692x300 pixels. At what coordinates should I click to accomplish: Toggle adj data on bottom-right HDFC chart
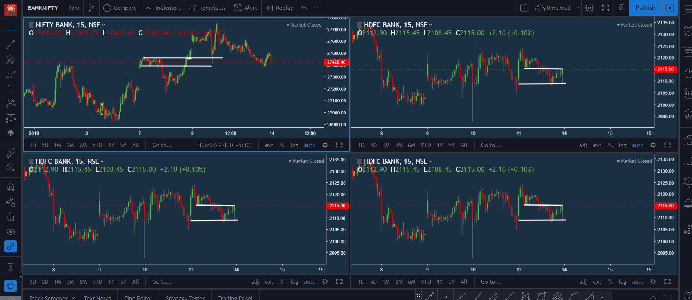(x=583, y=282)
